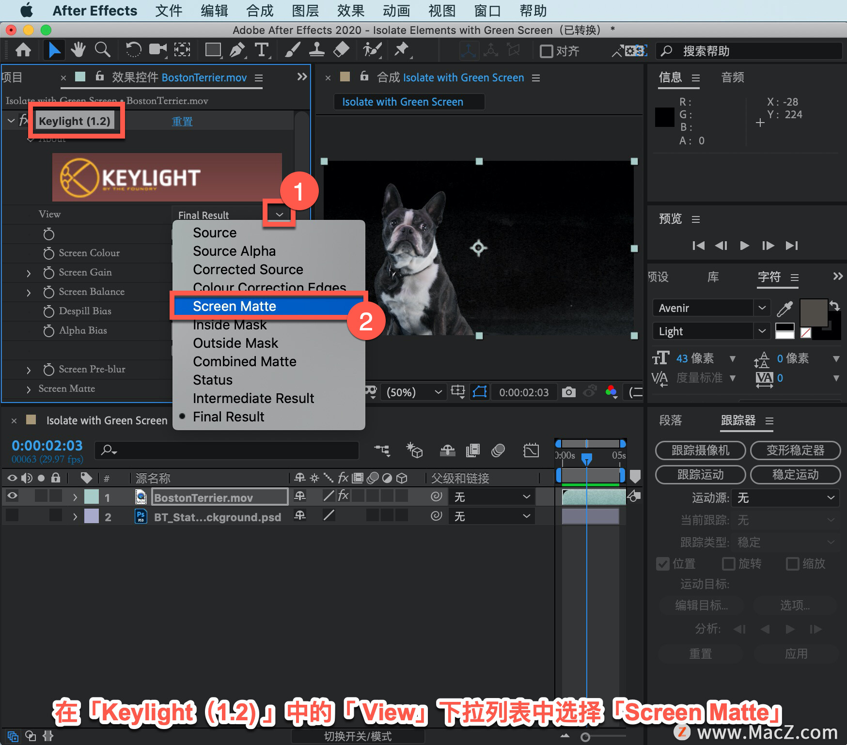Open the 效果 menu in menu bar

click(351, 11)
